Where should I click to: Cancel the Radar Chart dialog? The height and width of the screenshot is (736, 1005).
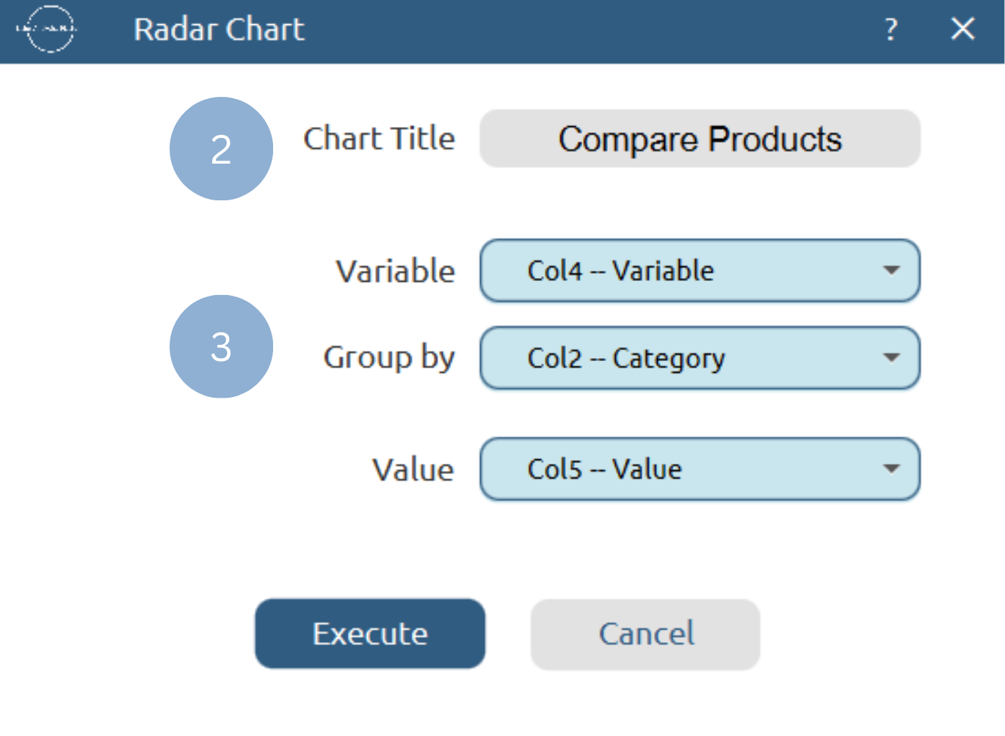645,633
